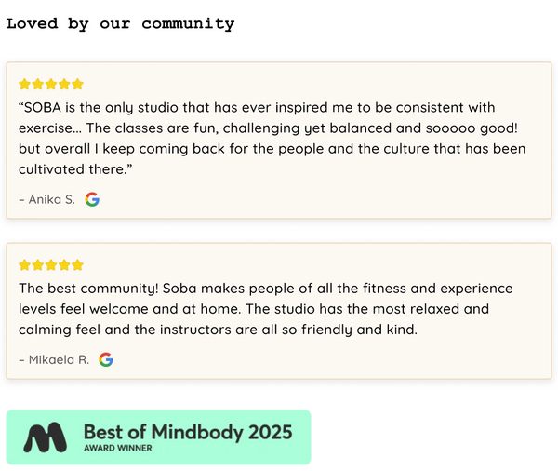The height and width of the screenshot is (471, 558).
Task: Click the fifth star in Mikaela R.'s review
Action: point(77,264)
